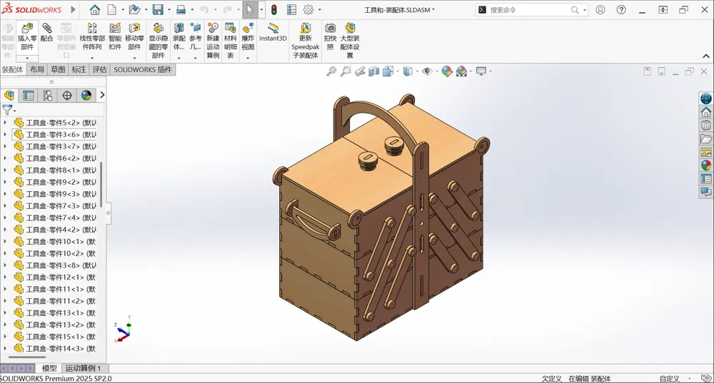Click the 搜索命令 search field
Viewport: 714px width, 383px height.
[531, 9]
